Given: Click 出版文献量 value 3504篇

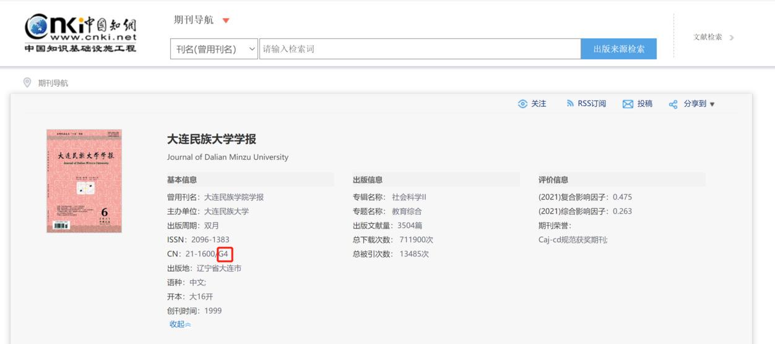Looking at the screenshot, I should pos(410,225).
